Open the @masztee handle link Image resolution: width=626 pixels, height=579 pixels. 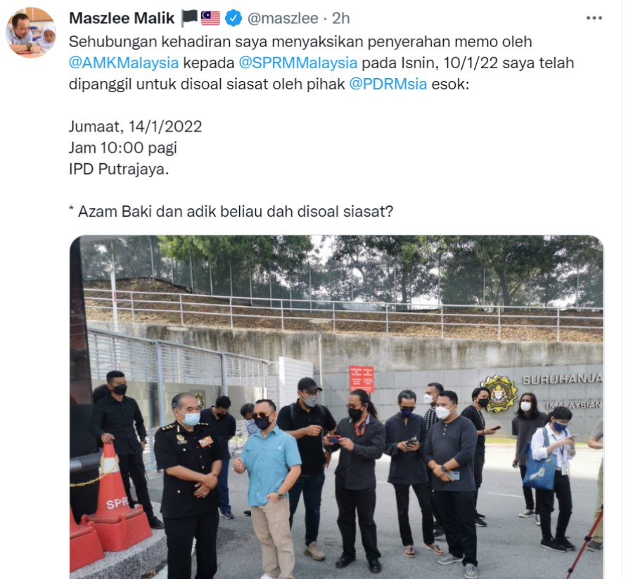pyautogui.click(x=283, y=18)
